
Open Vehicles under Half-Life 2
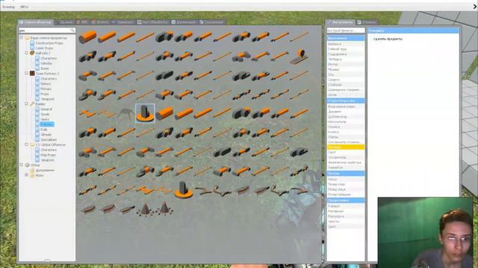click(46, 63)
